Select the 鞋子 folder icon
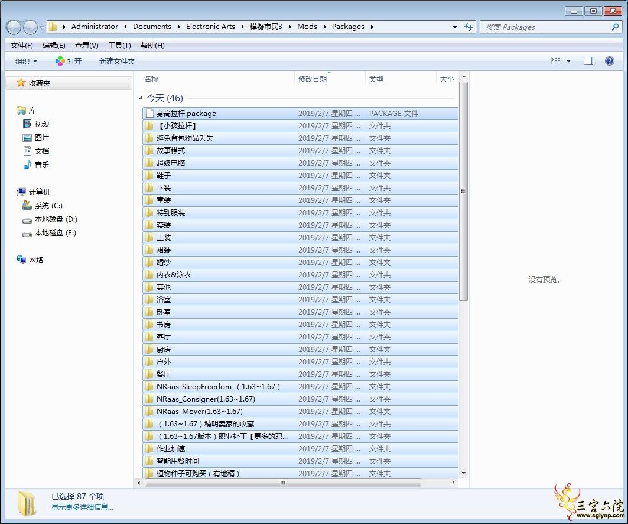Viewport: 628px width, 524px height. [x=149, y=176]
